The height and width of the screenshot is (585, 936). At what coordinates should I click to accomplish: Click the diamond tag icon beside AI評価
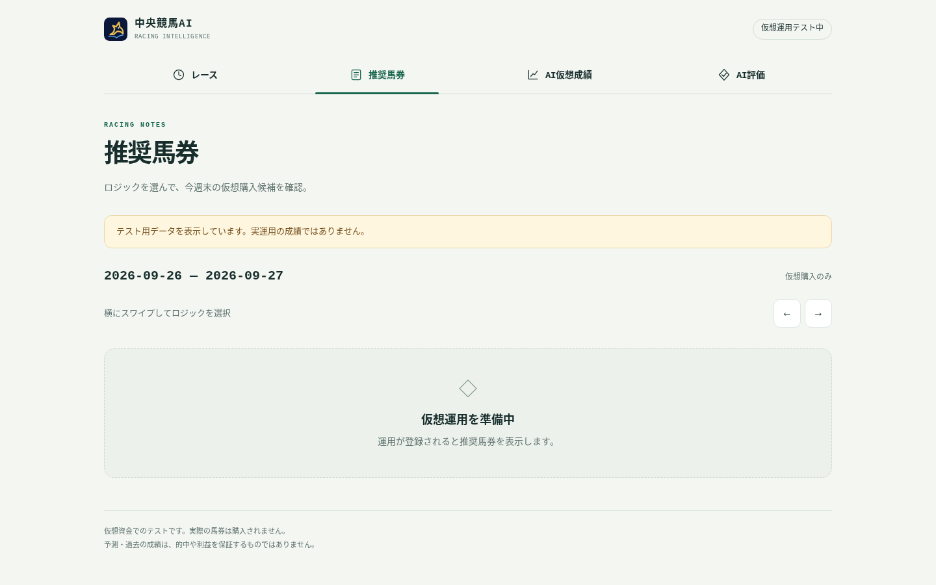724,75
